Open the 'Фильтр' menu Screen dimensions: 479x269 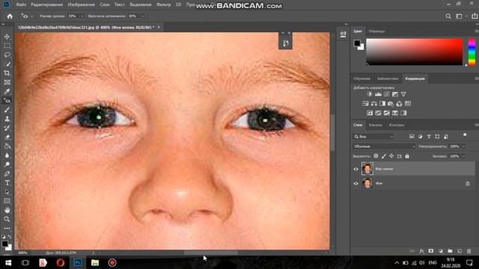[163, 4]
